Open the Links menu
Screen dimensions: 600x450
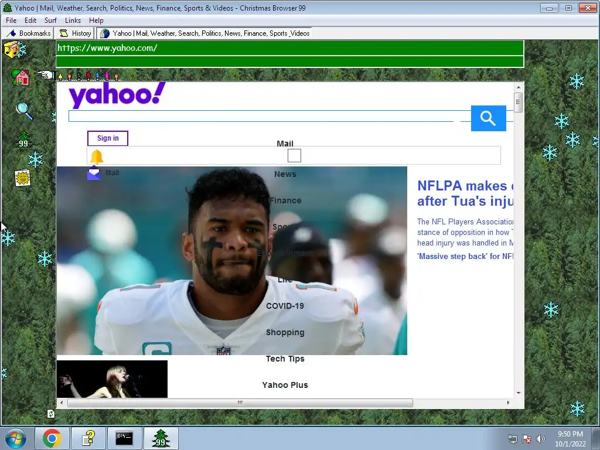pos(73,21)
